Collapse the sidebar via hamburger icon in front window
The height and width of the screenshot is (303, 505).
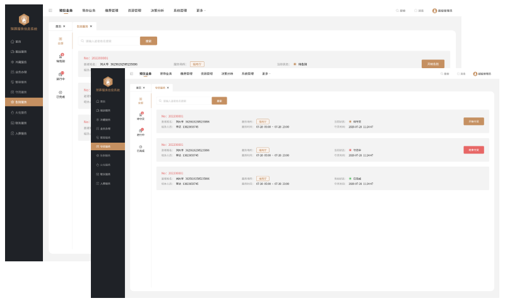(132, 74)
